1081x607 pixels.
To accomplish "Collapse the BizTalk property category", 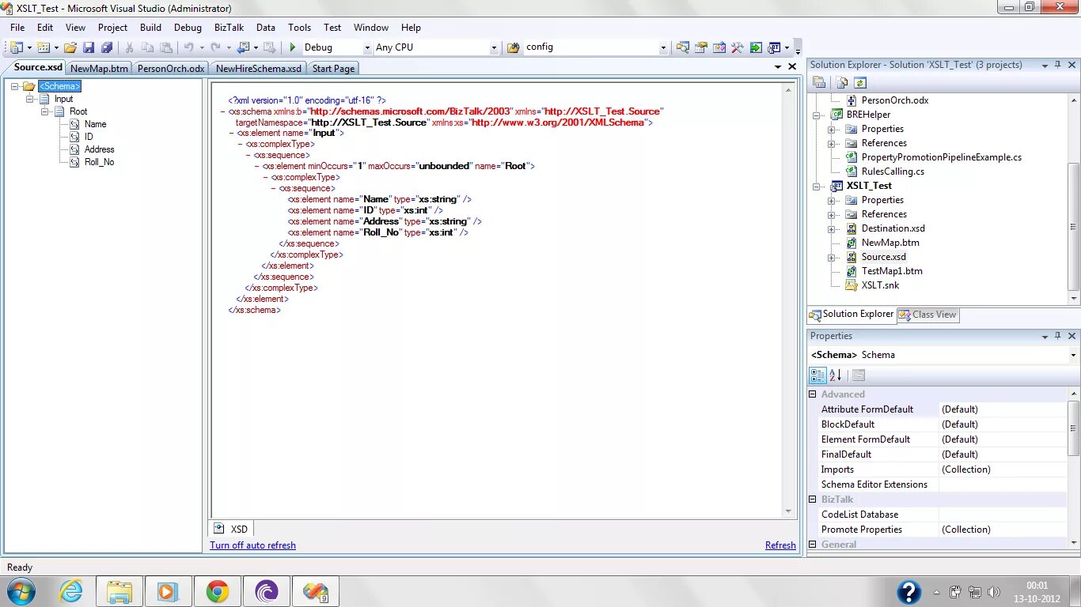I will 813,500.
